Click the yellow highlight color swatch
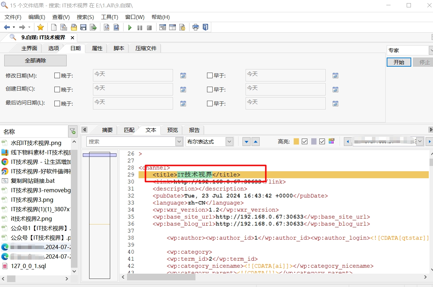The width and height of the screenshot is (433, 287). tap(296, 141)
